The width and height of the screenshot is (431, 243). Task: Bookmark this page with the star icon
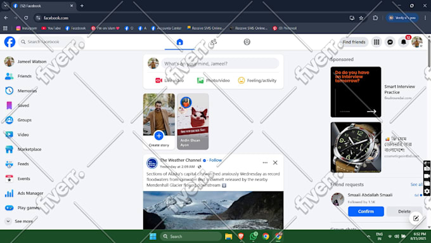coord(361,18)
